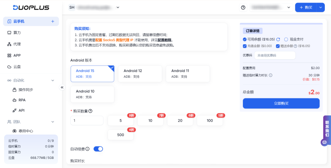Toggle the 自动续费 switch off
Viewport: 331px width, 168px height.
(98, 149)
